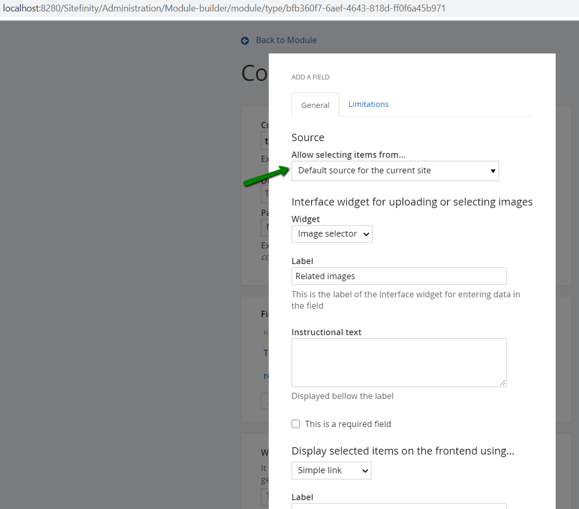Open the Back to Module link
This screenshot has width=579, height=509.
(286, 40)
